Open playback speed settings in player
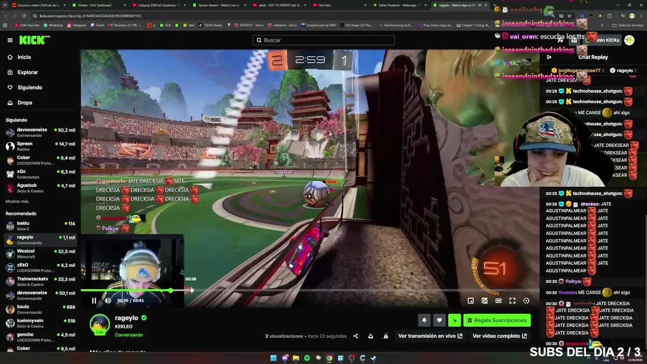The image size is (647, 364). pos(526,301)
